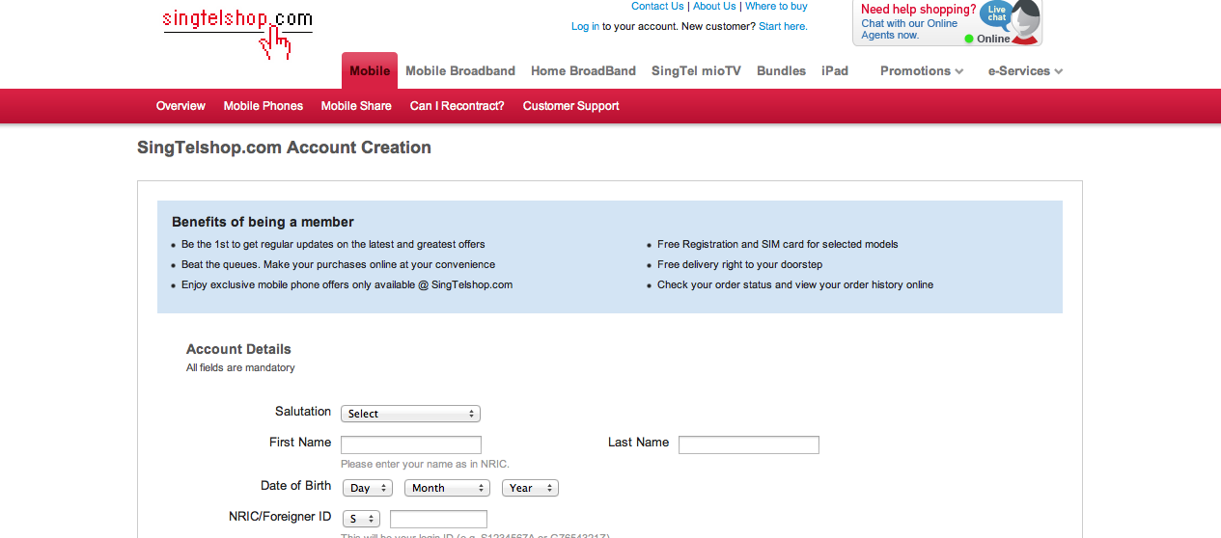Viewport: 1221px width, 538px height.
Task: Click the First Name input field
Action: tap(411, 444)
